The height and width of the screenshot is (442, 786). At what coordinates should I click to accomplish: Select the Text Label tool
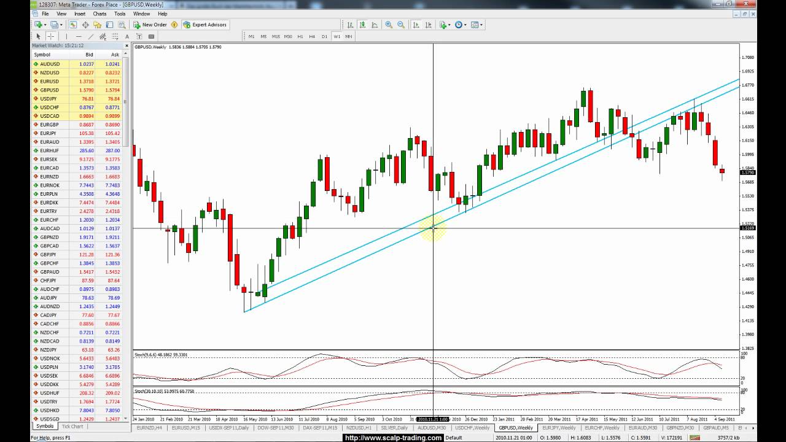139,36
